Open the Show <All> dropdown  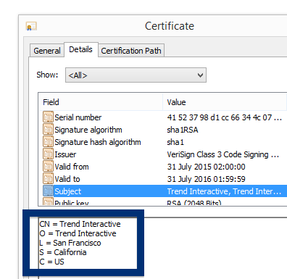pyautogui.click(x=136, y=75)
